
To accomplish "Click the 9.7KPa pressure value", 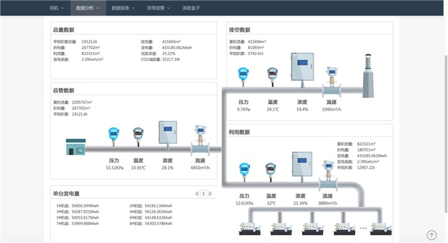I will coord(243,109).
